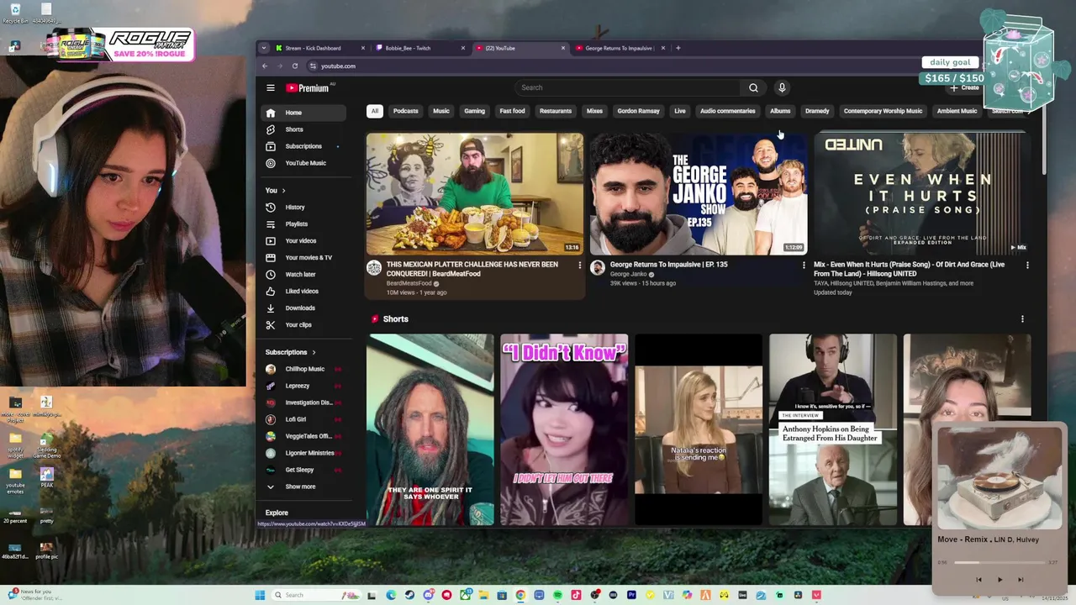Click the music widget progress bar
1076x605 pixels.
[x=999, y=562]
